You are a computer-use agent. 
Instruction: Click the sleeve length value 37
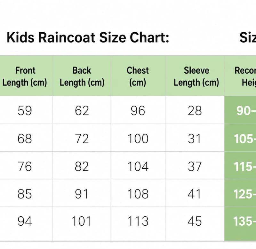195,166
